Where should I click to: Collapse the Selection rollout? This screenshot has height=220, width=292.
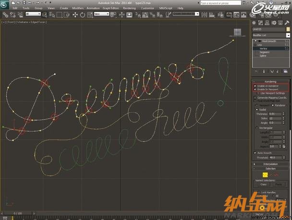[x=270, y=169]
